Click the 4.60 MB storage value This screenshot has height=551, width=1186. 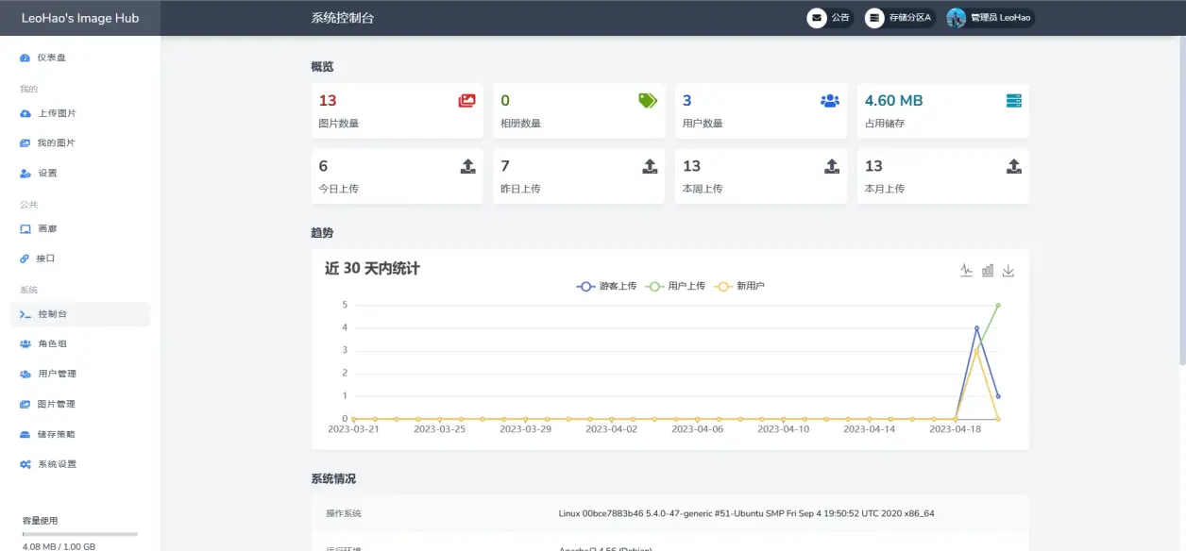(893, 100)
